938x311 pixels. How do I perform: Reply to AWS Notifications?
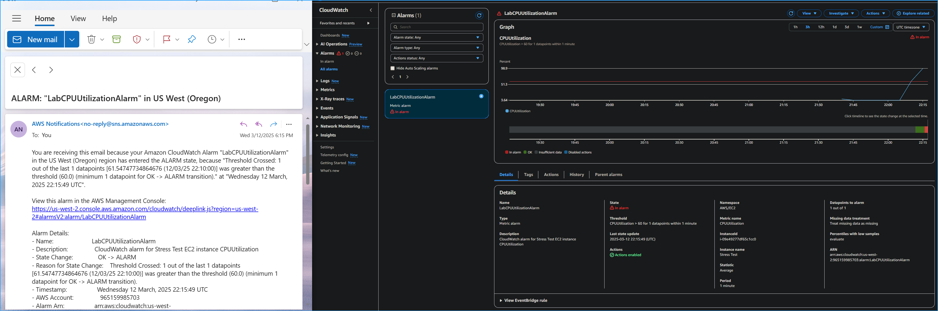pos(243,124)
